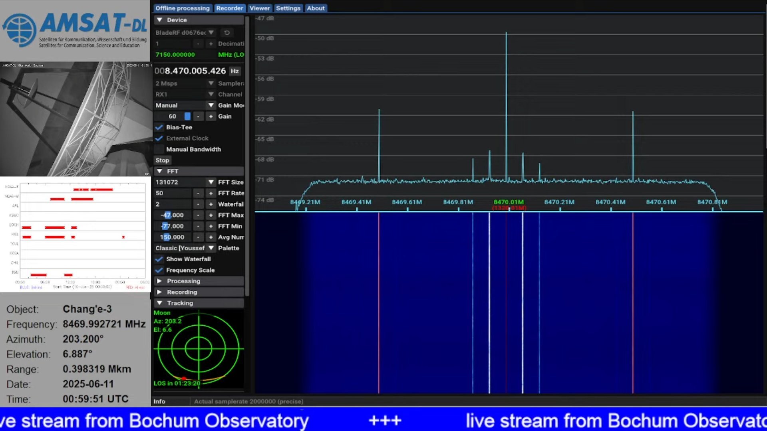Increase Gain with the plus button
This screenshot has height=431, width=767.
(x=211, y=116)
